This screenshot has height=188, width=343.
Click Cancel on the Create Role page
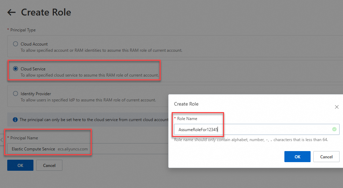coord(49,165)
